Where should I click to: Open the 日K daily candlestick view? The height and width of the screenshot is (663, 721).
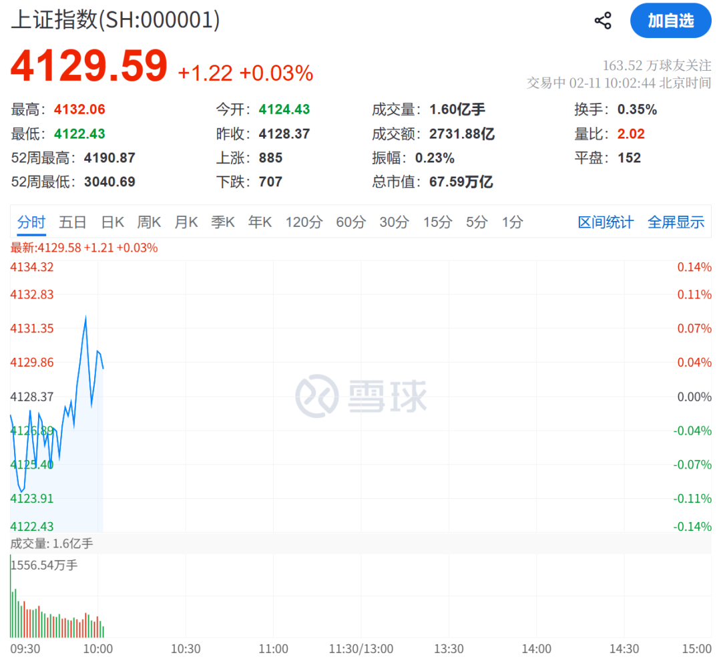[111, 222]
